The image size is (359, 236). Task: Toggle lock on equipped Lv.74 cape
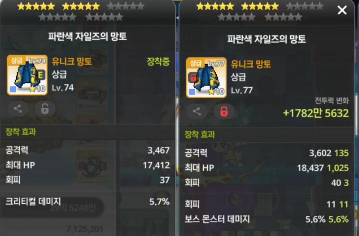click(45, 108)
